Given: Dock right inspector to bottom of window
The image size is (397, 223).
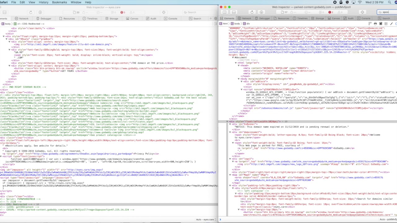Looking at the screenshot, I should click(234, 12).
